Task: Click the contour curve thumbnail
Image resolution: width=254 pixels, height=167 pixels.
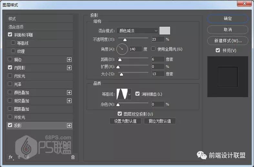Action: (x=122, y=94)
